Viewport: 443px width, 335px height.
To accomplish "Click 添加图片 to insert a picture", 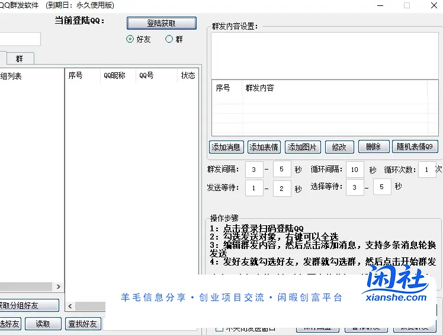I will click(x=302, y=147).
